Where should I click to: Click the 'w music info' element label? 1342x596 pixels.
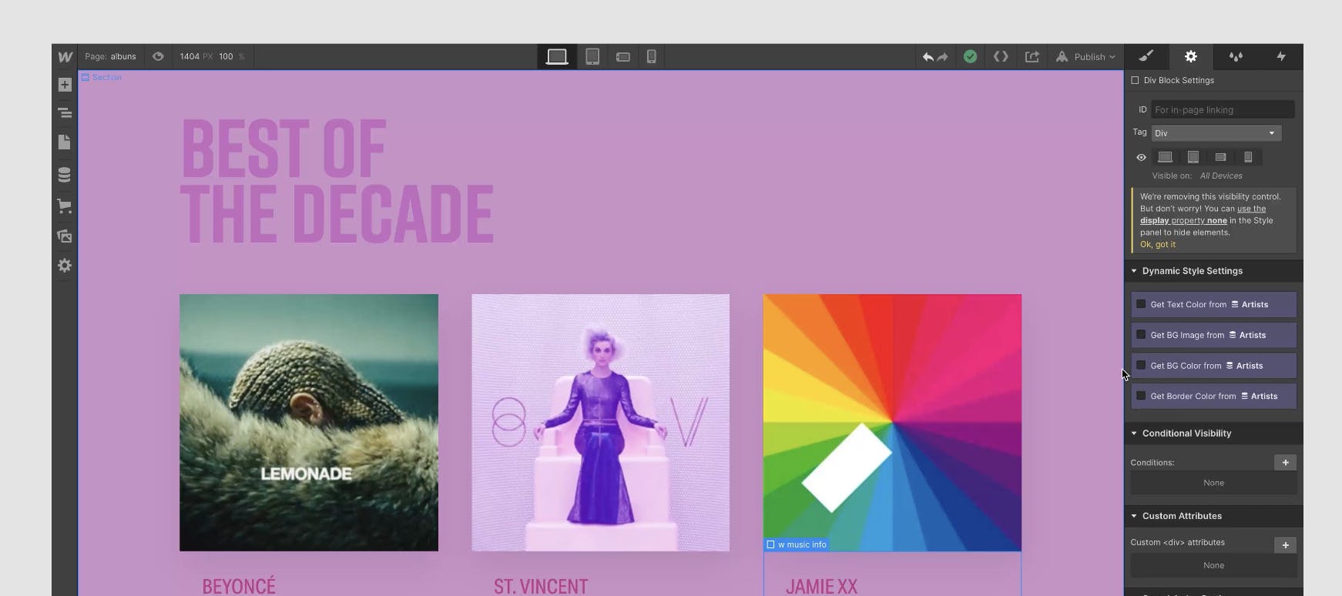click(x=797, y=544)
